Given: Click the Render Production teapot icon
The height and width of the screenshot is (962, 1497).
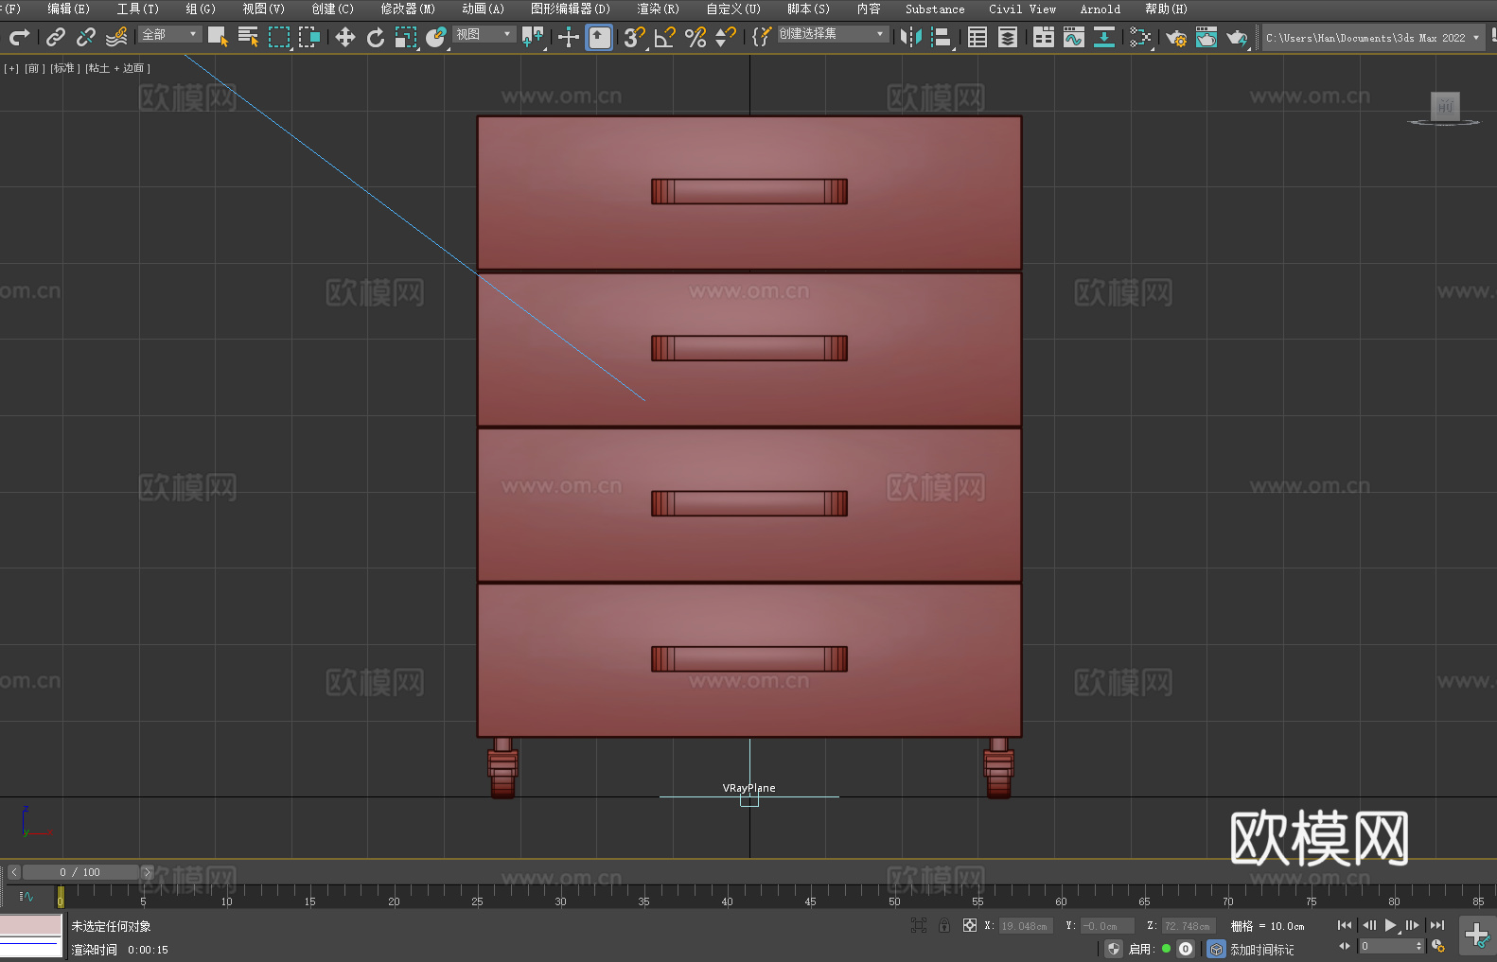Looking at the screenshot, I should 1237,37.
